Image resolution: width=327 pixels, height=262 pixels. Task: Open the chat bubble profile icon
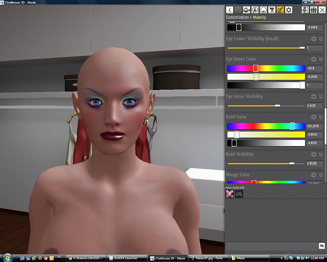(255, 10)
